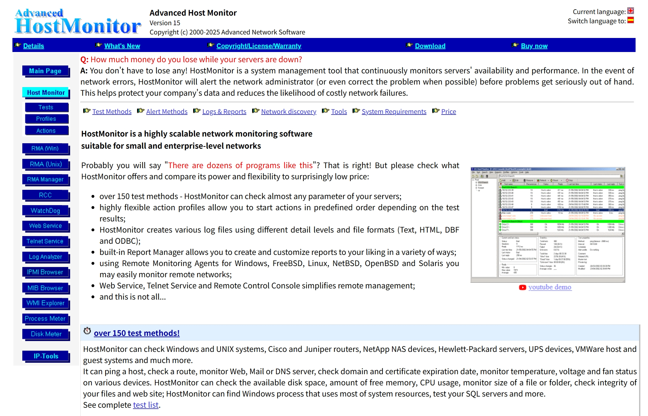Screen dimensions: 648x416
Task: Open the 'test list' link
Action: coord(146,405)
